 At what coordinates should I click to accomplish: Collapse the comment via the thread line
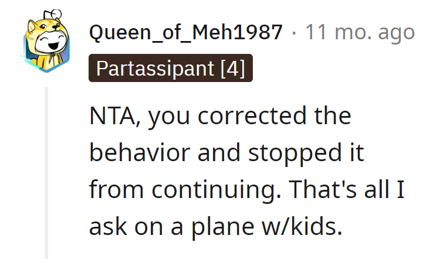(x=46, y=173)
